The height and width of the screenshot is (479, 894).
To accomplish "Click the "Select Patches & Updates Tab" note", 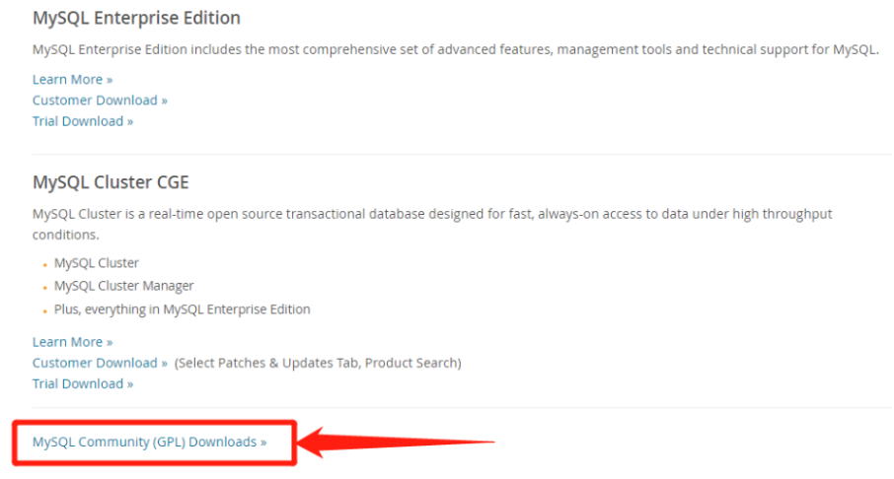I will (318, 363).
